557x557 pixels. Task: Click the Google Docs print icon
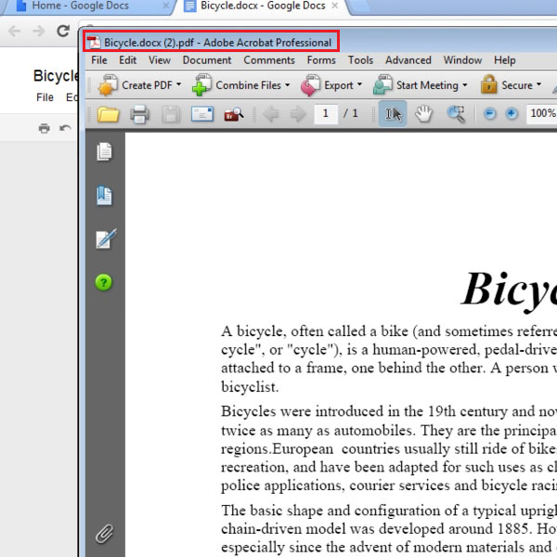44,128
